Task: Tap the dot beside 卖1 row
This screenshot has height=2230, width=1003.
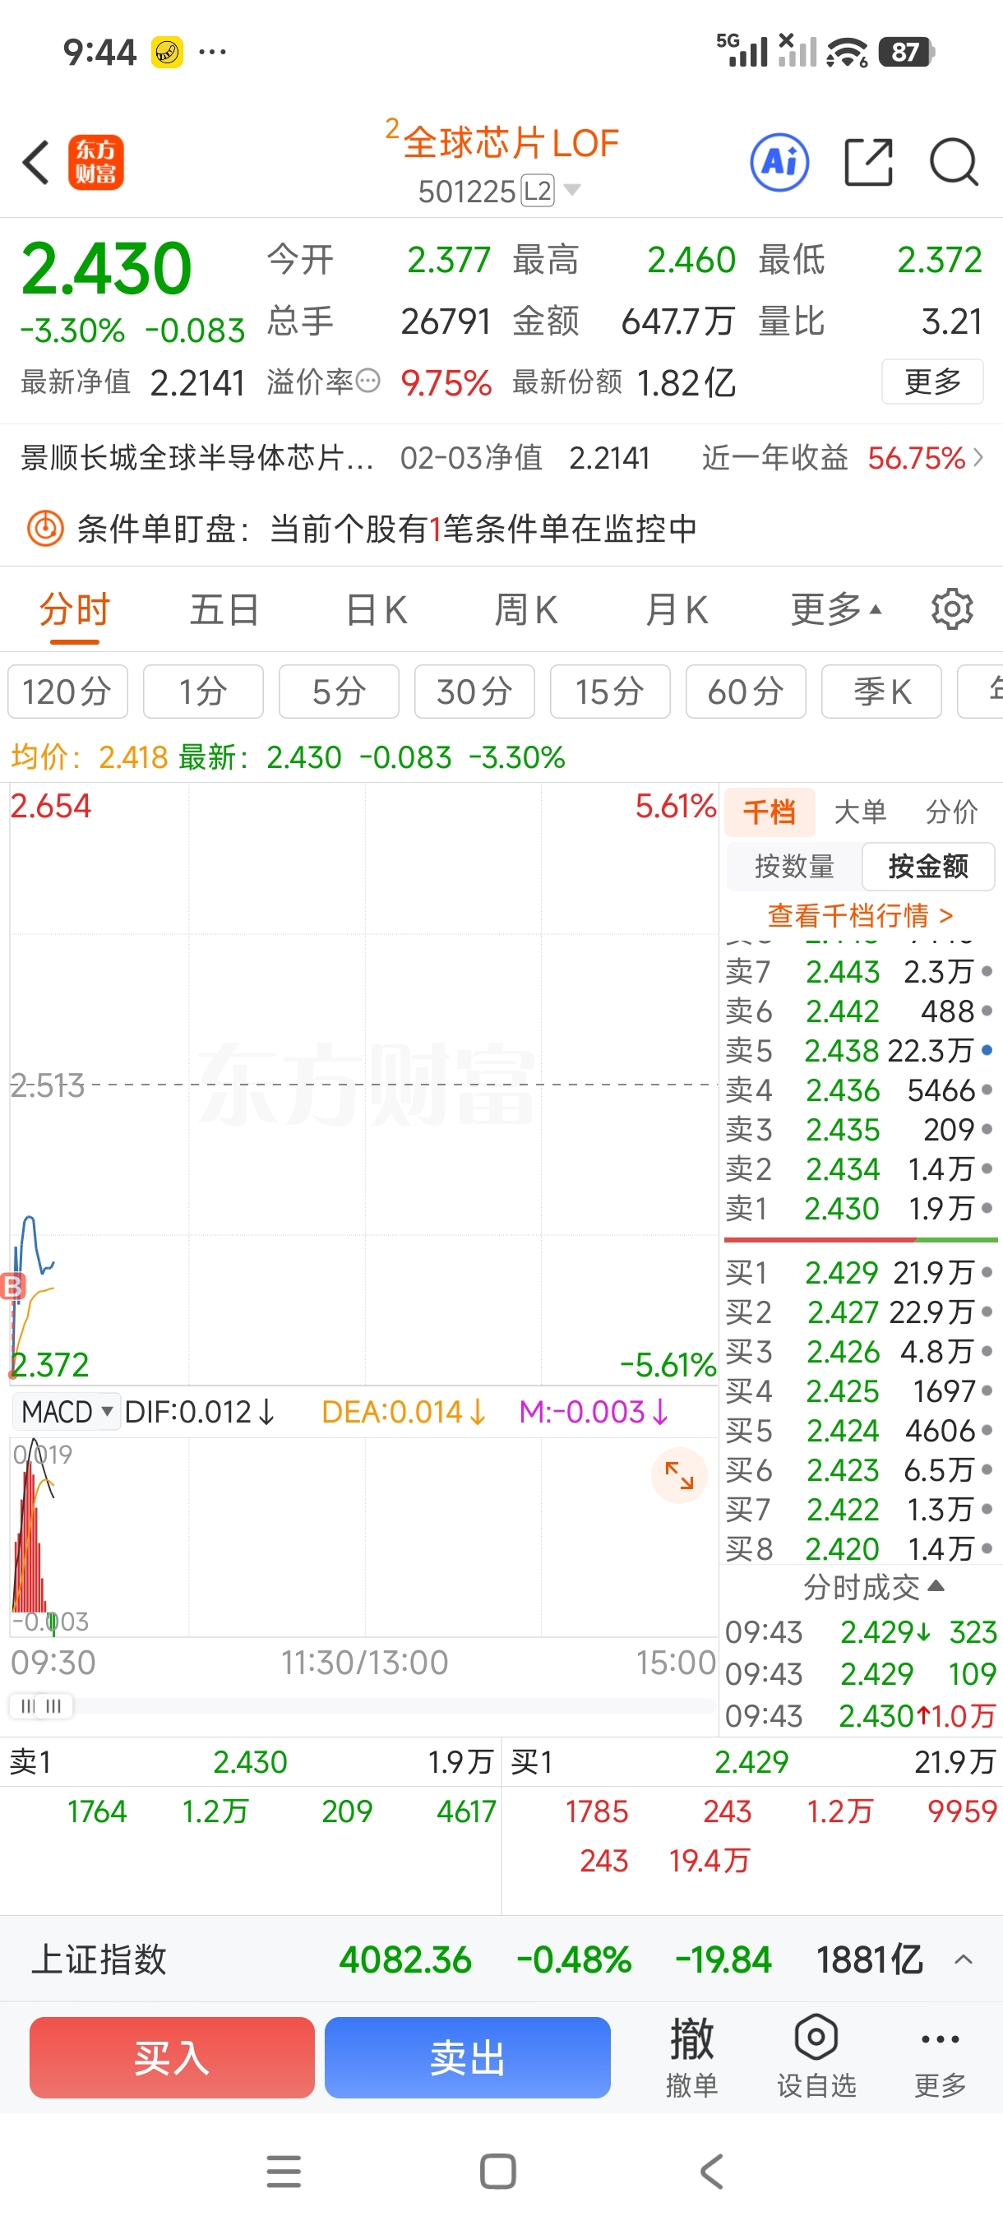Action: pos(987,1208)
